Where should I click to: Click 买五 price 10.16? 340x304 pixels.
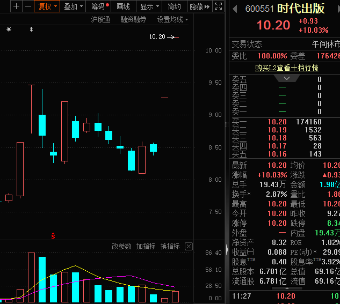[x=277, y=154]
